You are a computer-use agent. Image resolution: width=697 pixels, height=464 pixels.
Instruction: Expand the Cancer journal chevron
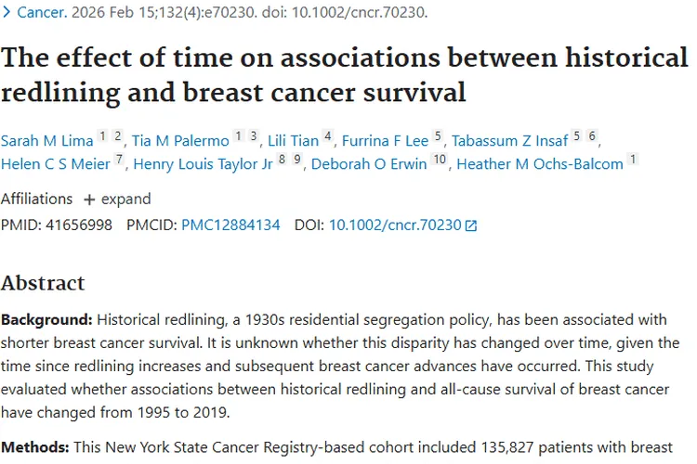tap(7, 10)
